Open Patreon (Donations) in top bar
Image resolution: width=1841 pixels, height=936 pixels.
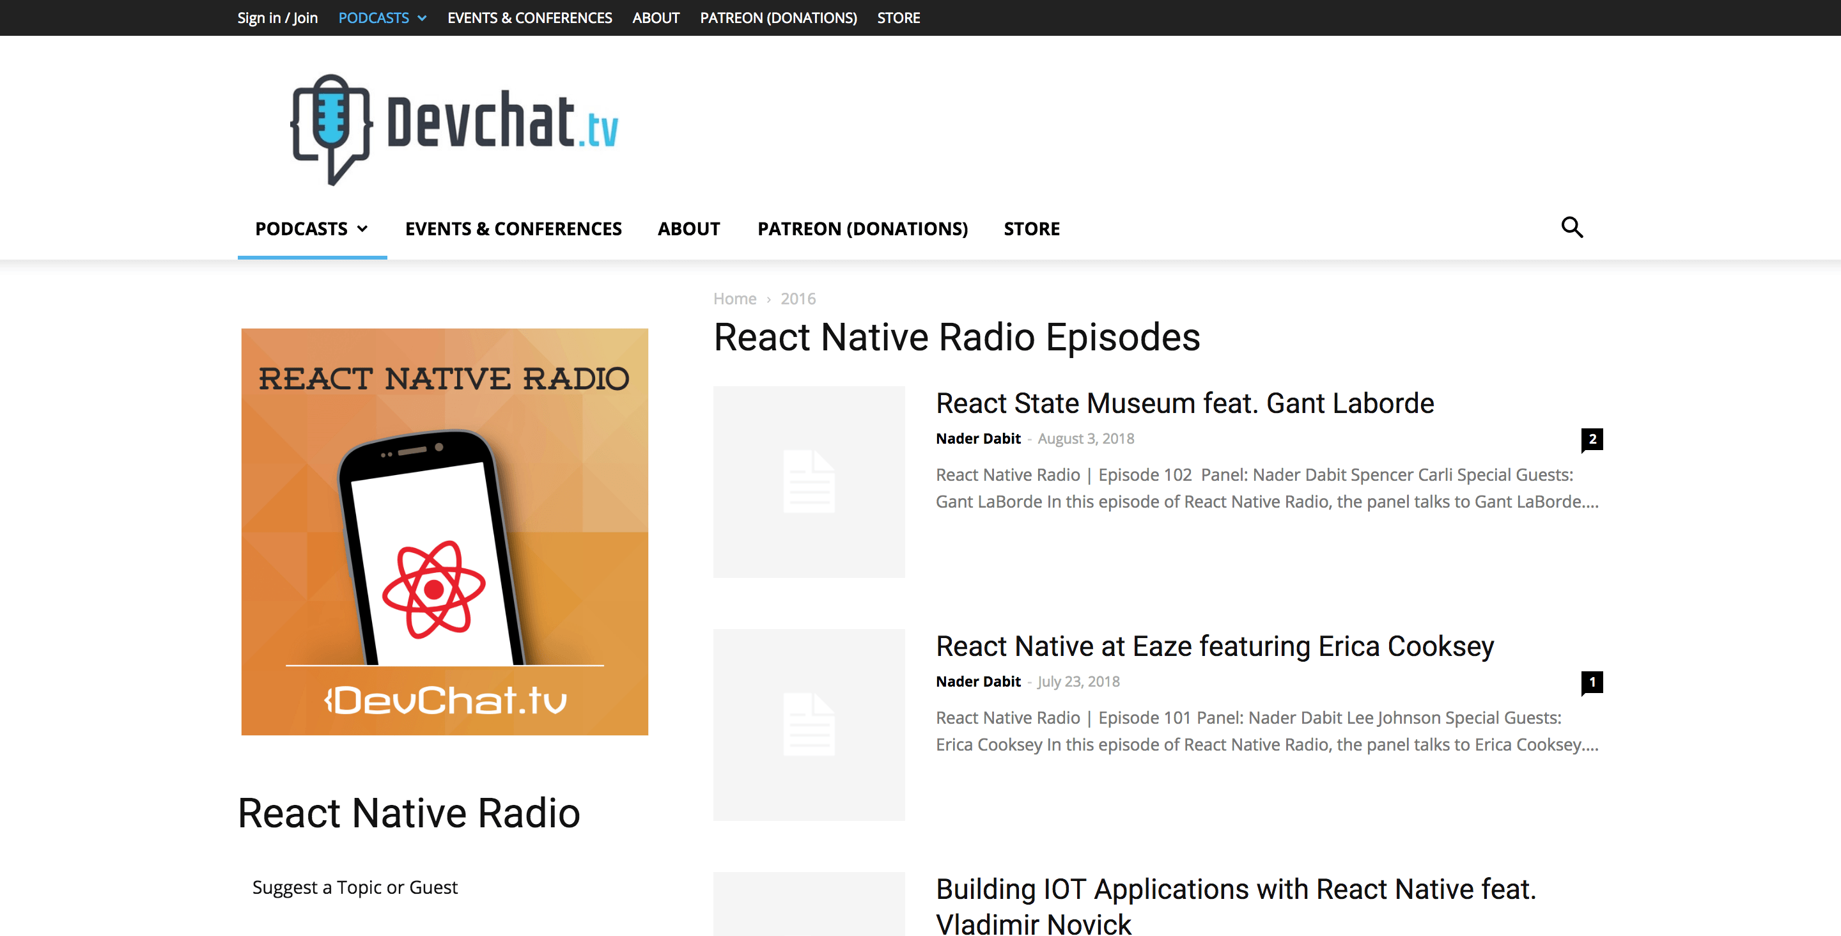point(779,18)
